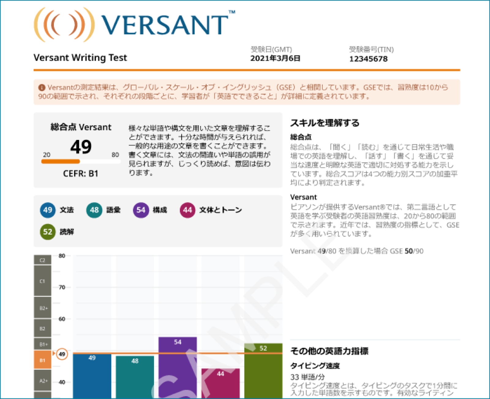490x399 pixels.
Task: Click the test date 2021年3月6日
Action: [275, 58]
